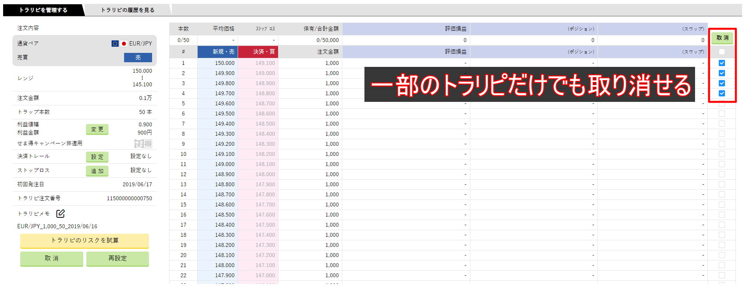Click the せま得 campaign badge icon
This screenshot has height=292, width=746.
click(143, 143)
